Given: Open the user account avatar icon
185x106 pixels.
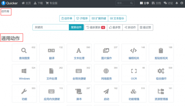Looking at the screenshot, I should 182,3.
